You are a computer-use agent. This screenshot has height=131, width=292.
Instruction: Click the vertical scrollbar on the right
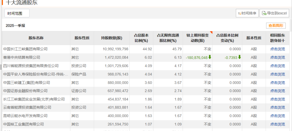point(291,25)
